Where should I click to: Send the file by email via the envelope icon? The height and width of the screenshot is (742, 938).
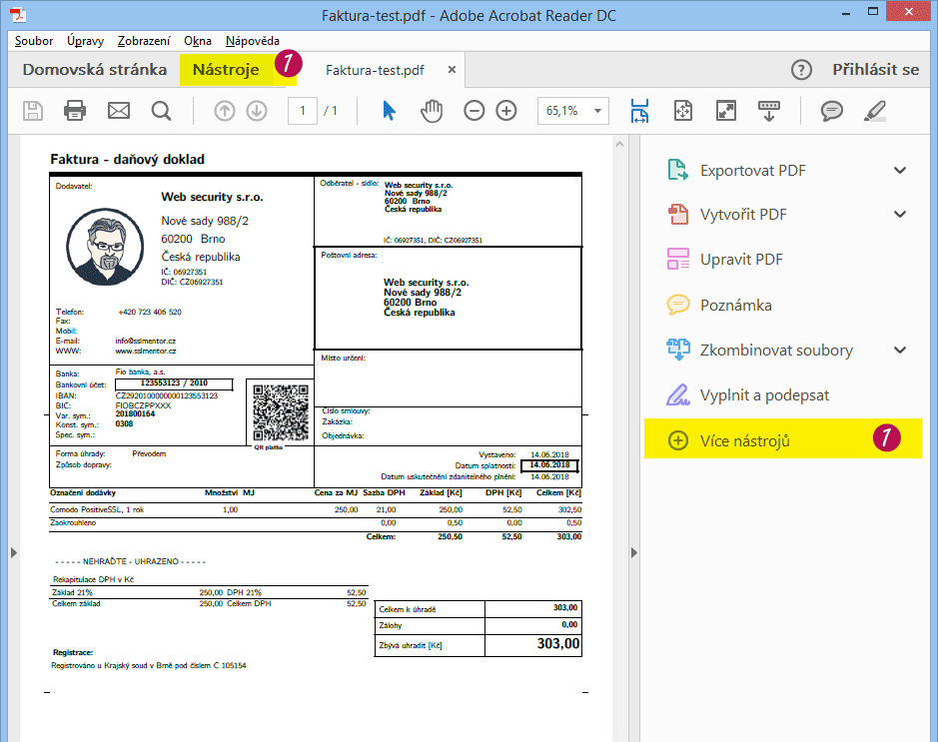(x=119, y=111)
